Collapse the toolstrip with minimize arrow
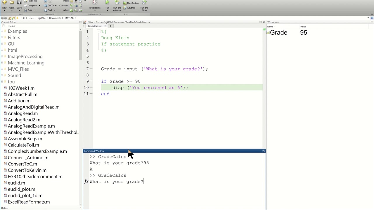The width and height of the screenshot is (374, 210). click(372, 14)
